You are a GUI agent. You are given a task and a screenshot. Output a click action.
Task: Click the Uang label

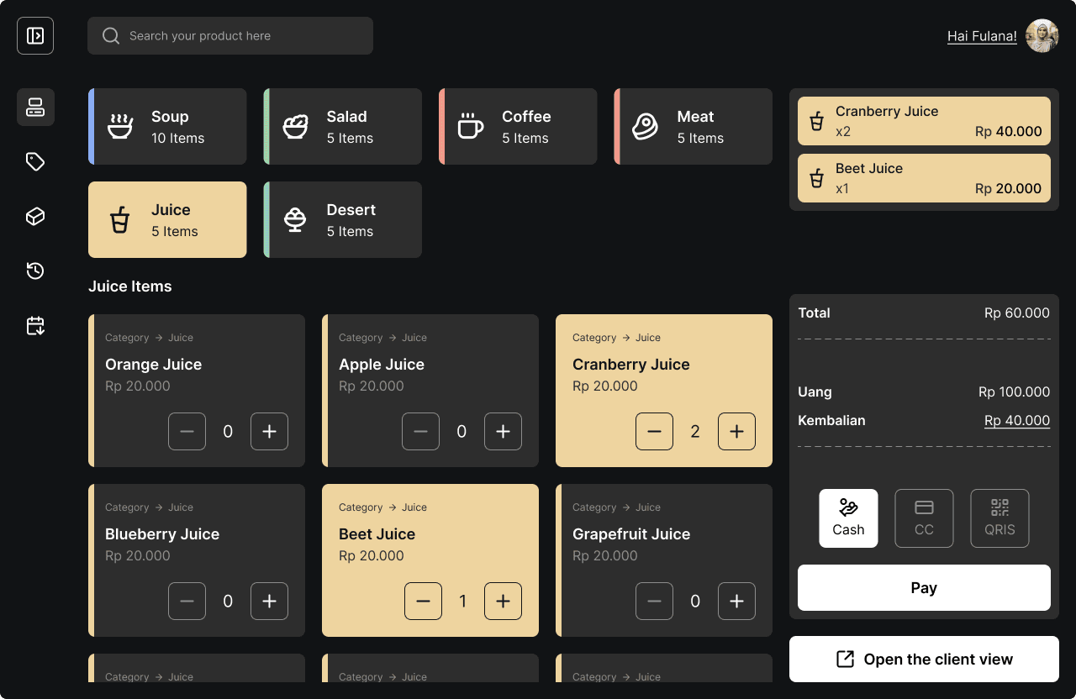[x=815, y=392]
